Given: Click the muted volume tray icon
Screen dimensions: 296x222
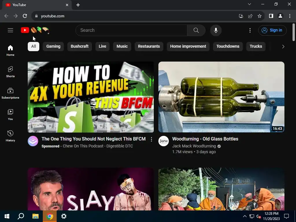Looking at the screenshot, I should pos(258,216).
